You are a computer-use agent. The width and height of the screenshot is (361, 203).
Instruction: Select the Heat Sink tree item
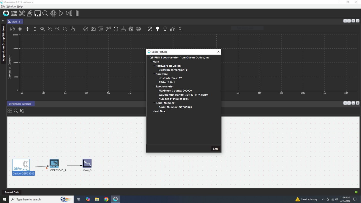pyautogui.click(x=159, y=111)
